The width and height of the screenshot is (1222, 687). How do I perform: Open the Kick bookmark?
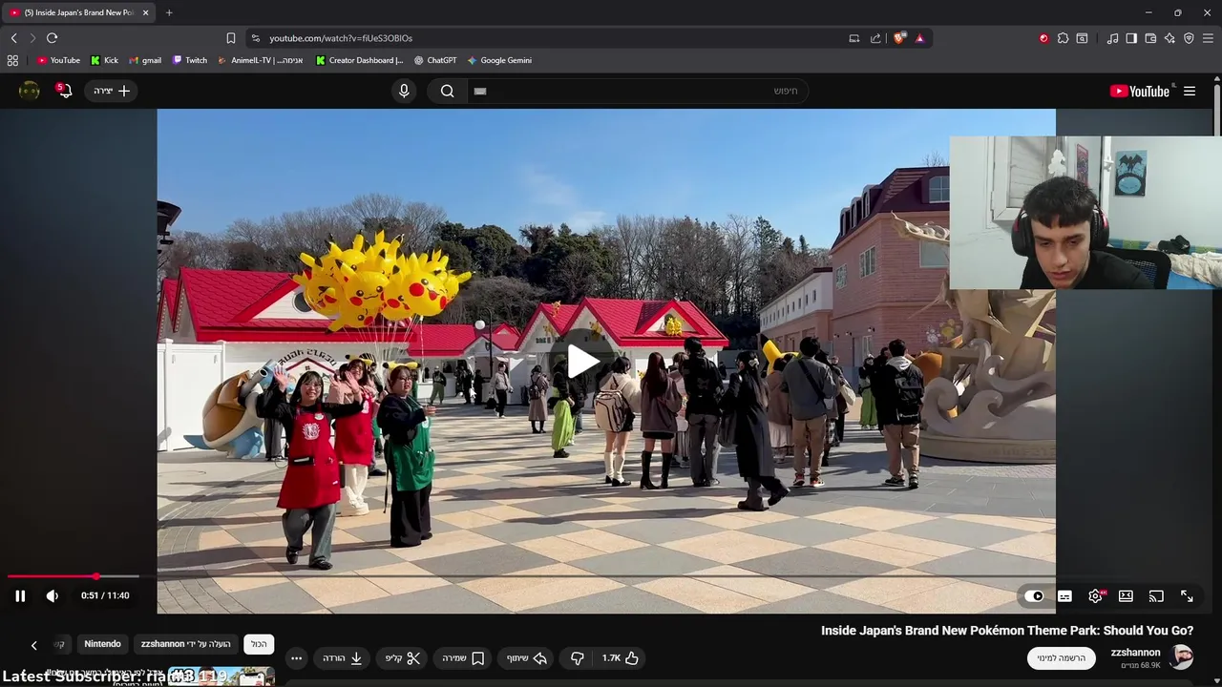click(104, 60)
